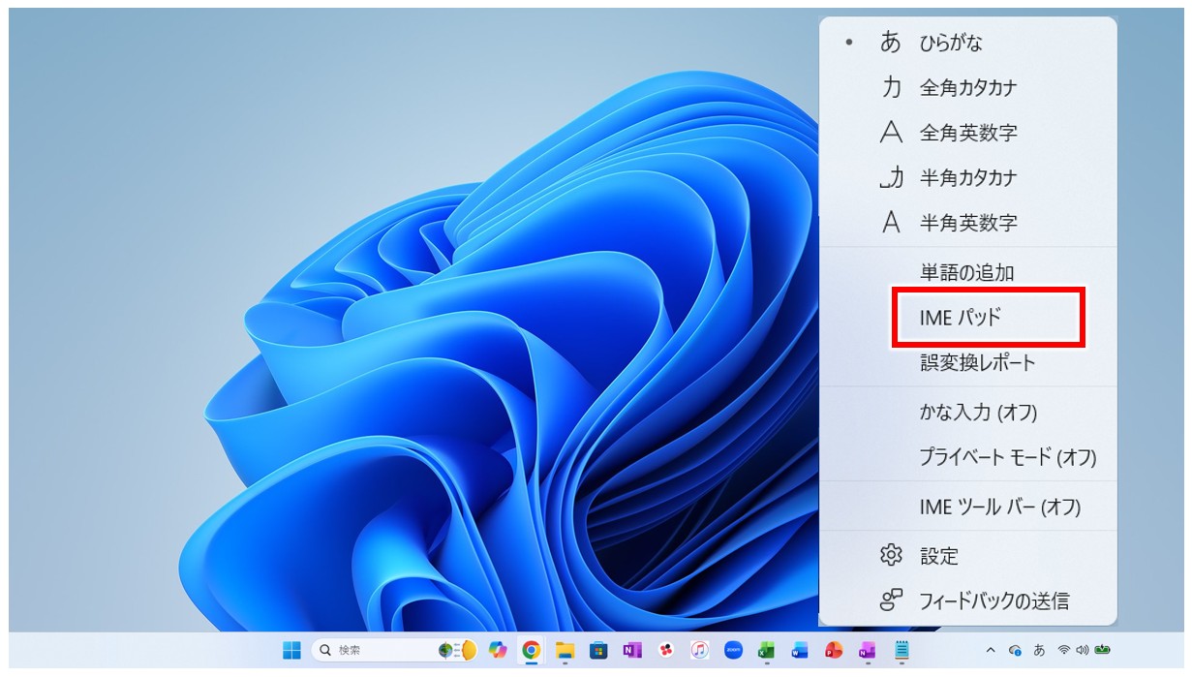Open Wi-Fi network tray icon
Viewport: 1192px width, 677px height.
tap(1064, 650)
